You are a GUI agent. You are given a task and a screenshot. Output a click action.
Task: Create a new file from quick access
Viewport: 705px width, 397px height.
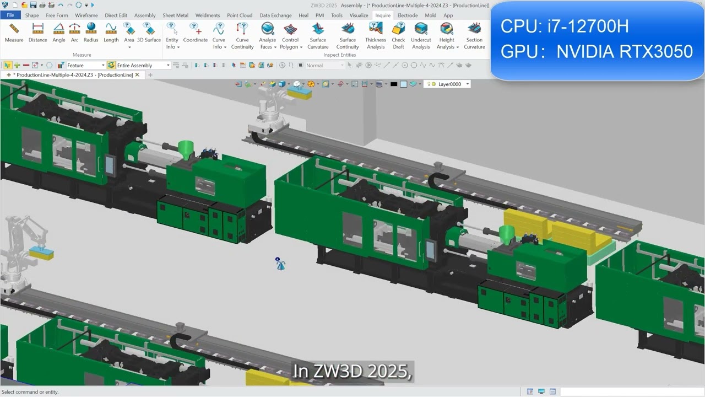click(x=15, y=5)
